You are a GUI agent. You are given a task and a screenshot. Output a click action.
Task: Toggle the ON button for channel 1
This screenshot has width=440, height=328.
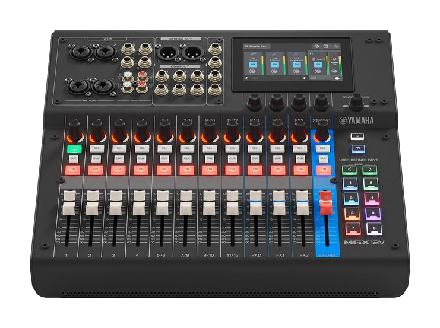click(74, 169)
